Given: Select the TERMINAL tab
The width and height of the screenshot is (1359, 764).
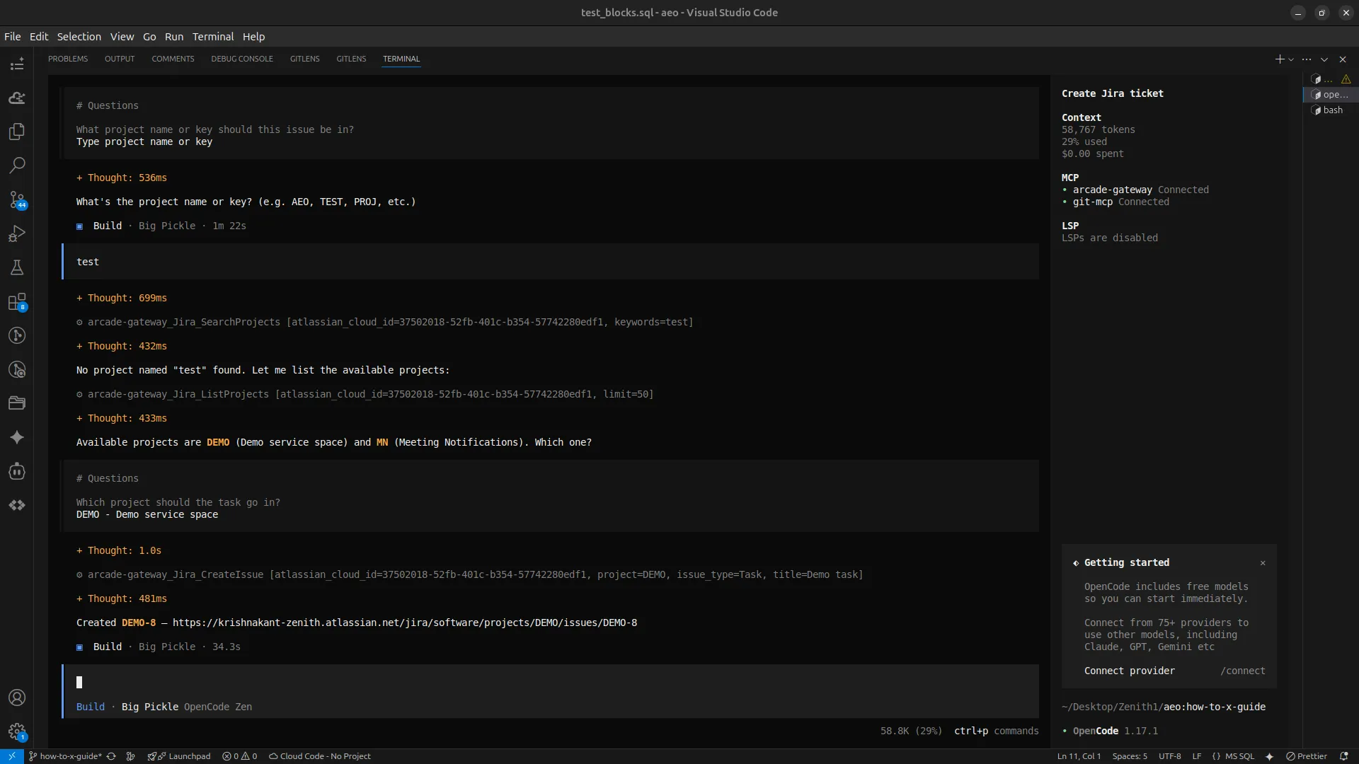Looking at the screenshot, I should coord(401,59).
